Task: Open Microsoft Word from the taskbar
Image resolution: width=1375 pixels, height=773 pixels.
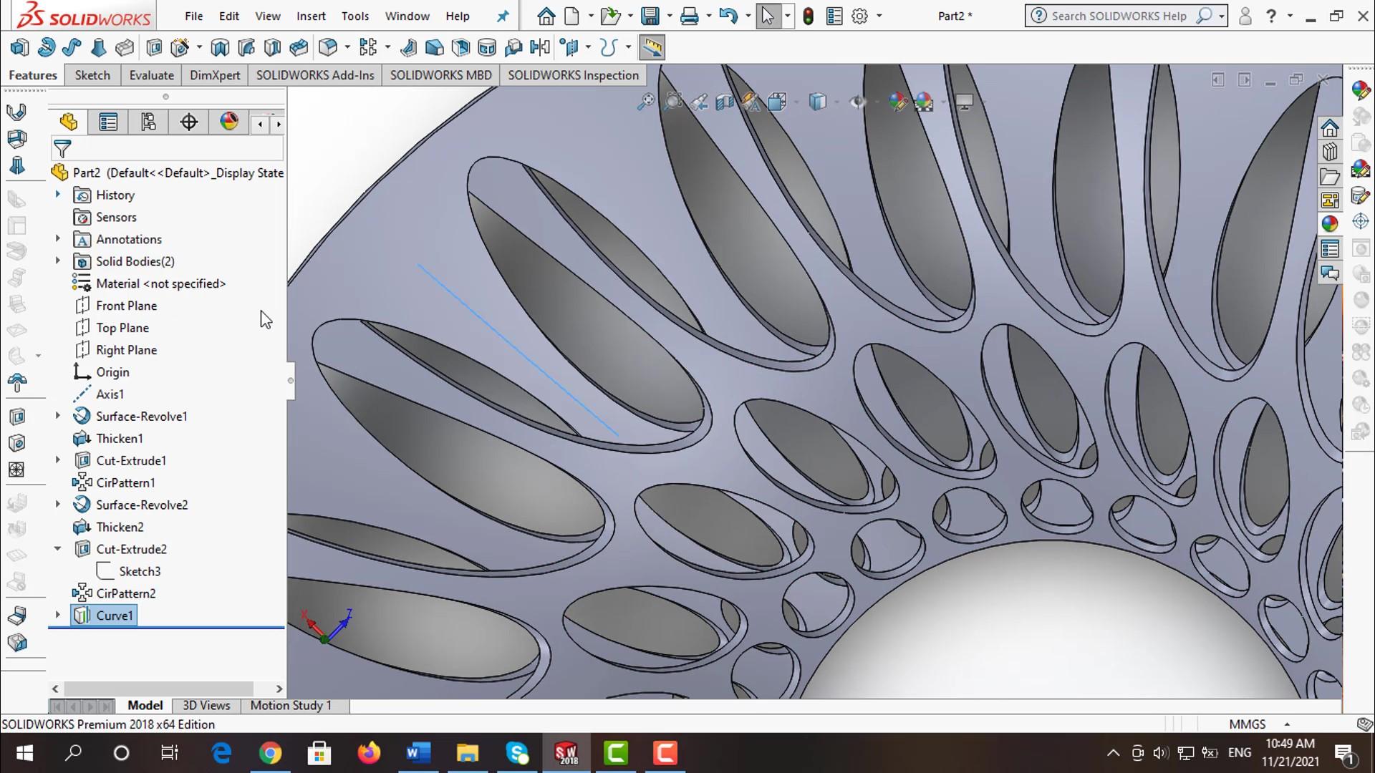Action: click(x=418, y=753)
